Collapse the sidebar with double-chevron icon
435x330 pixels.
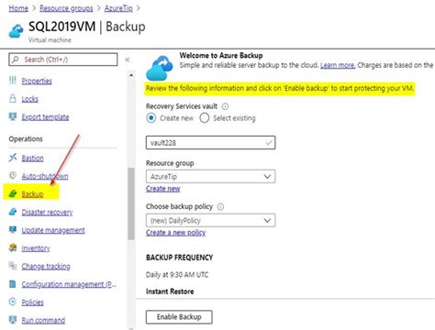click(x=128, y=60)
